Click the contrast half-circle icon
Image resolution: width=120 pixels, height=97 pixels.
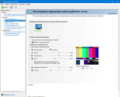tap(32, 56)
